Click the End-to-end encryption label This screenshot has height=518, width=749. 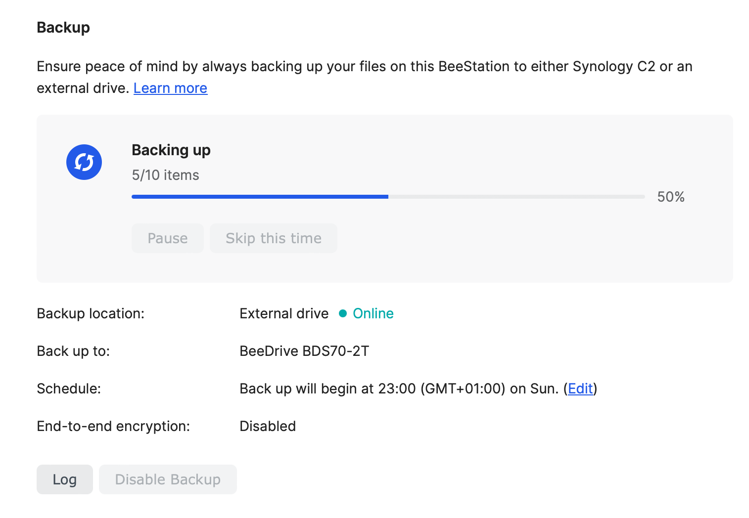113,426
